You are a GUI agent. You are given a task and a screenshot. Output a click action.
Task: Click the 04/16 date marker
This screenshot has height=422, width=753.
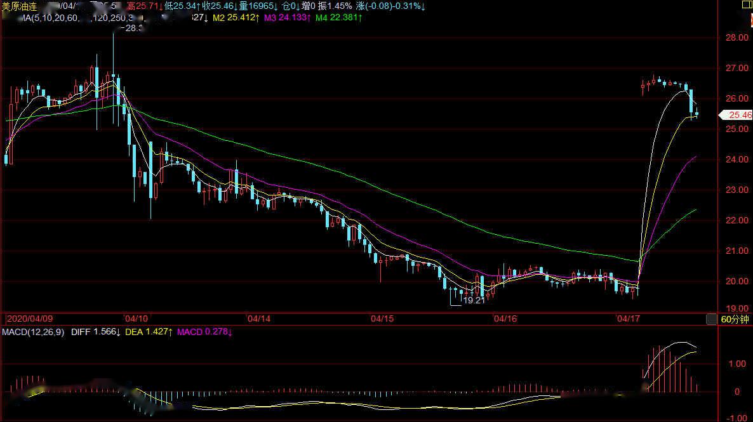[x=505, y=319]
